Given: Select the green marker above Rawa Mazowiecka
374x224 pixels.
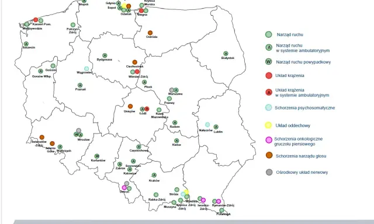Looking at the screenshot, I should pos(159,110).
